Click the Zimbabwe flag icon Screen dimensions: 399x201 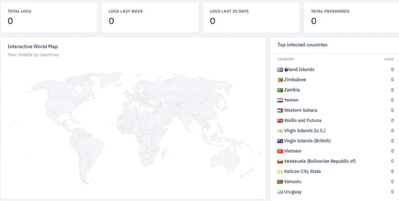[x=280, y=80]
